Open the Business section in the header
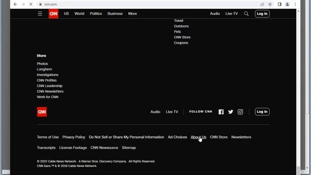The height and width of the screenshot is (175, 311). (115, 14)
